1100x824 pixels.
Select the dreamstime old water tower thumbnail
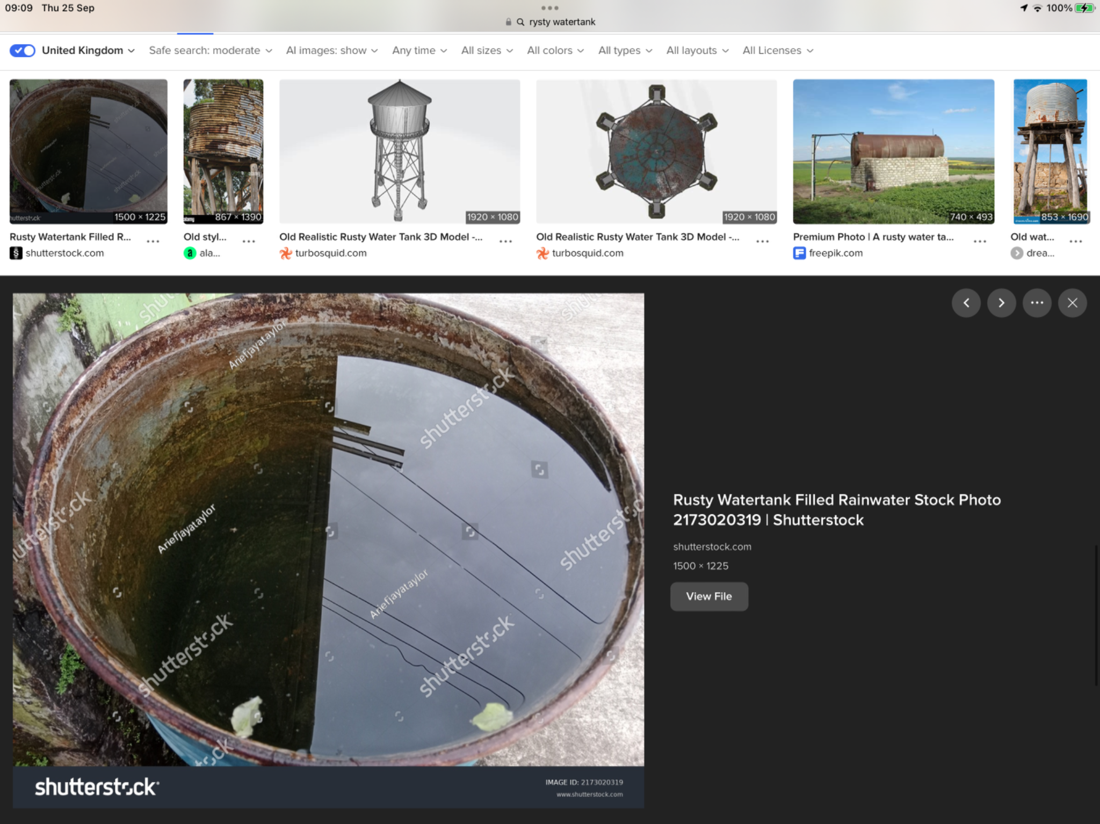pyautogui.click(x=1051, y=151)
